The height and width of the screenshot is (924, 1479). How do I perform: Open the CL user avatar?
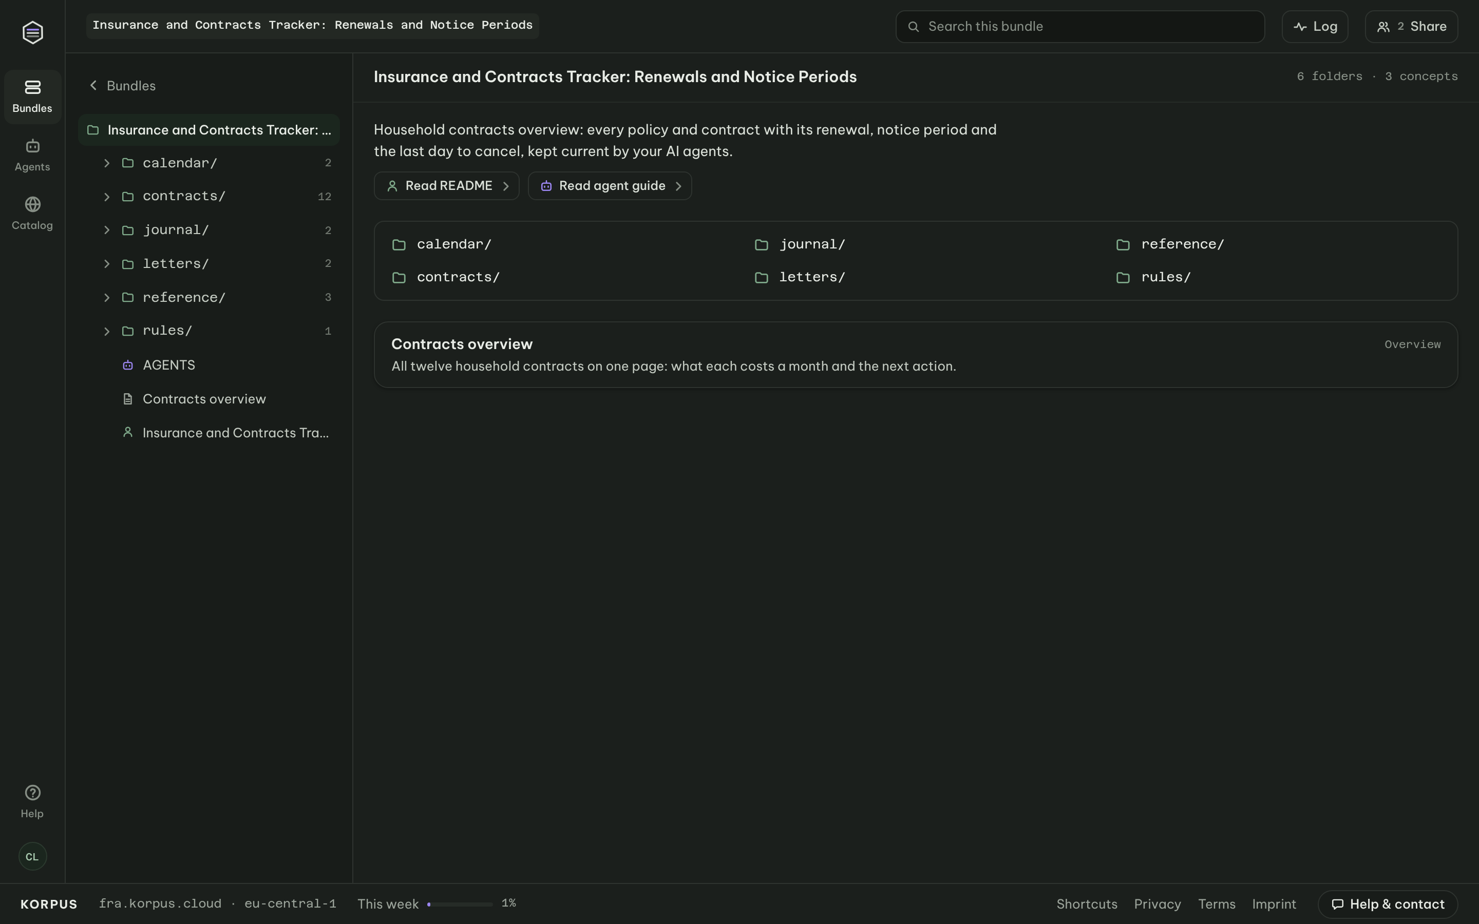click(32, 856)
